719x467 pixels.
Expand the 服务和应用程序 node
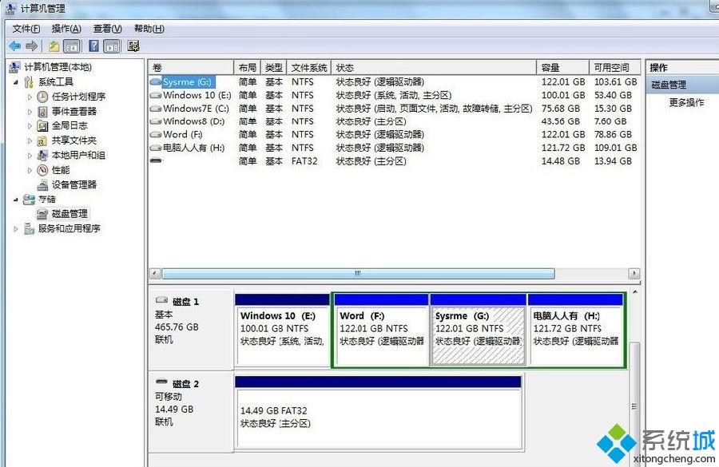coord(16,228)
